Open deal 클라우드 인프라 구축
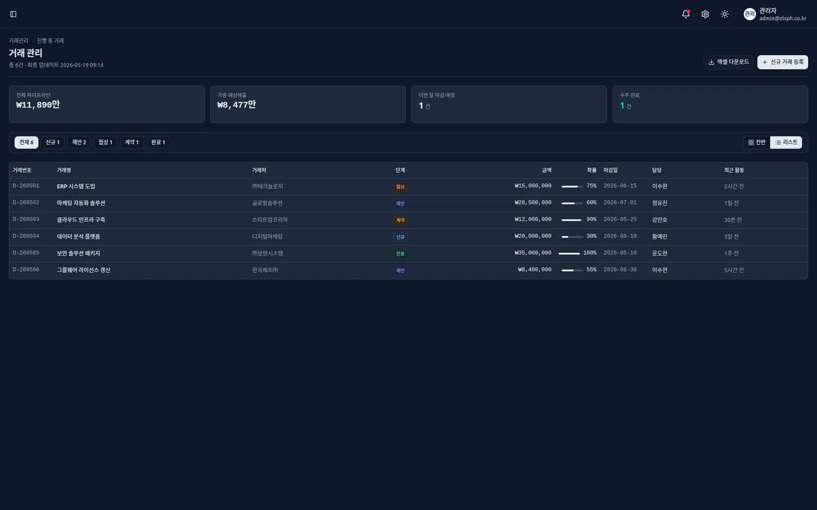Image resolution: width=817 pixels, height=510 pixels. (x=81, y=220)
